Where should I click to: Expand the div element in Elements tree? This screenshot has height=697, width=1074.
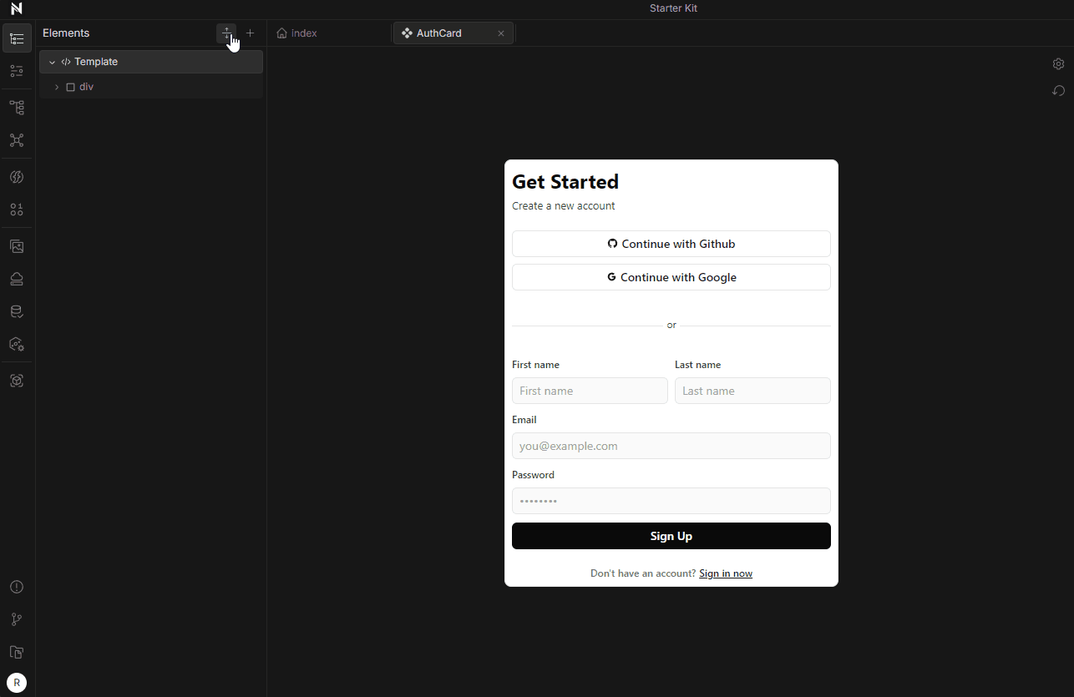tap(56, 86)
